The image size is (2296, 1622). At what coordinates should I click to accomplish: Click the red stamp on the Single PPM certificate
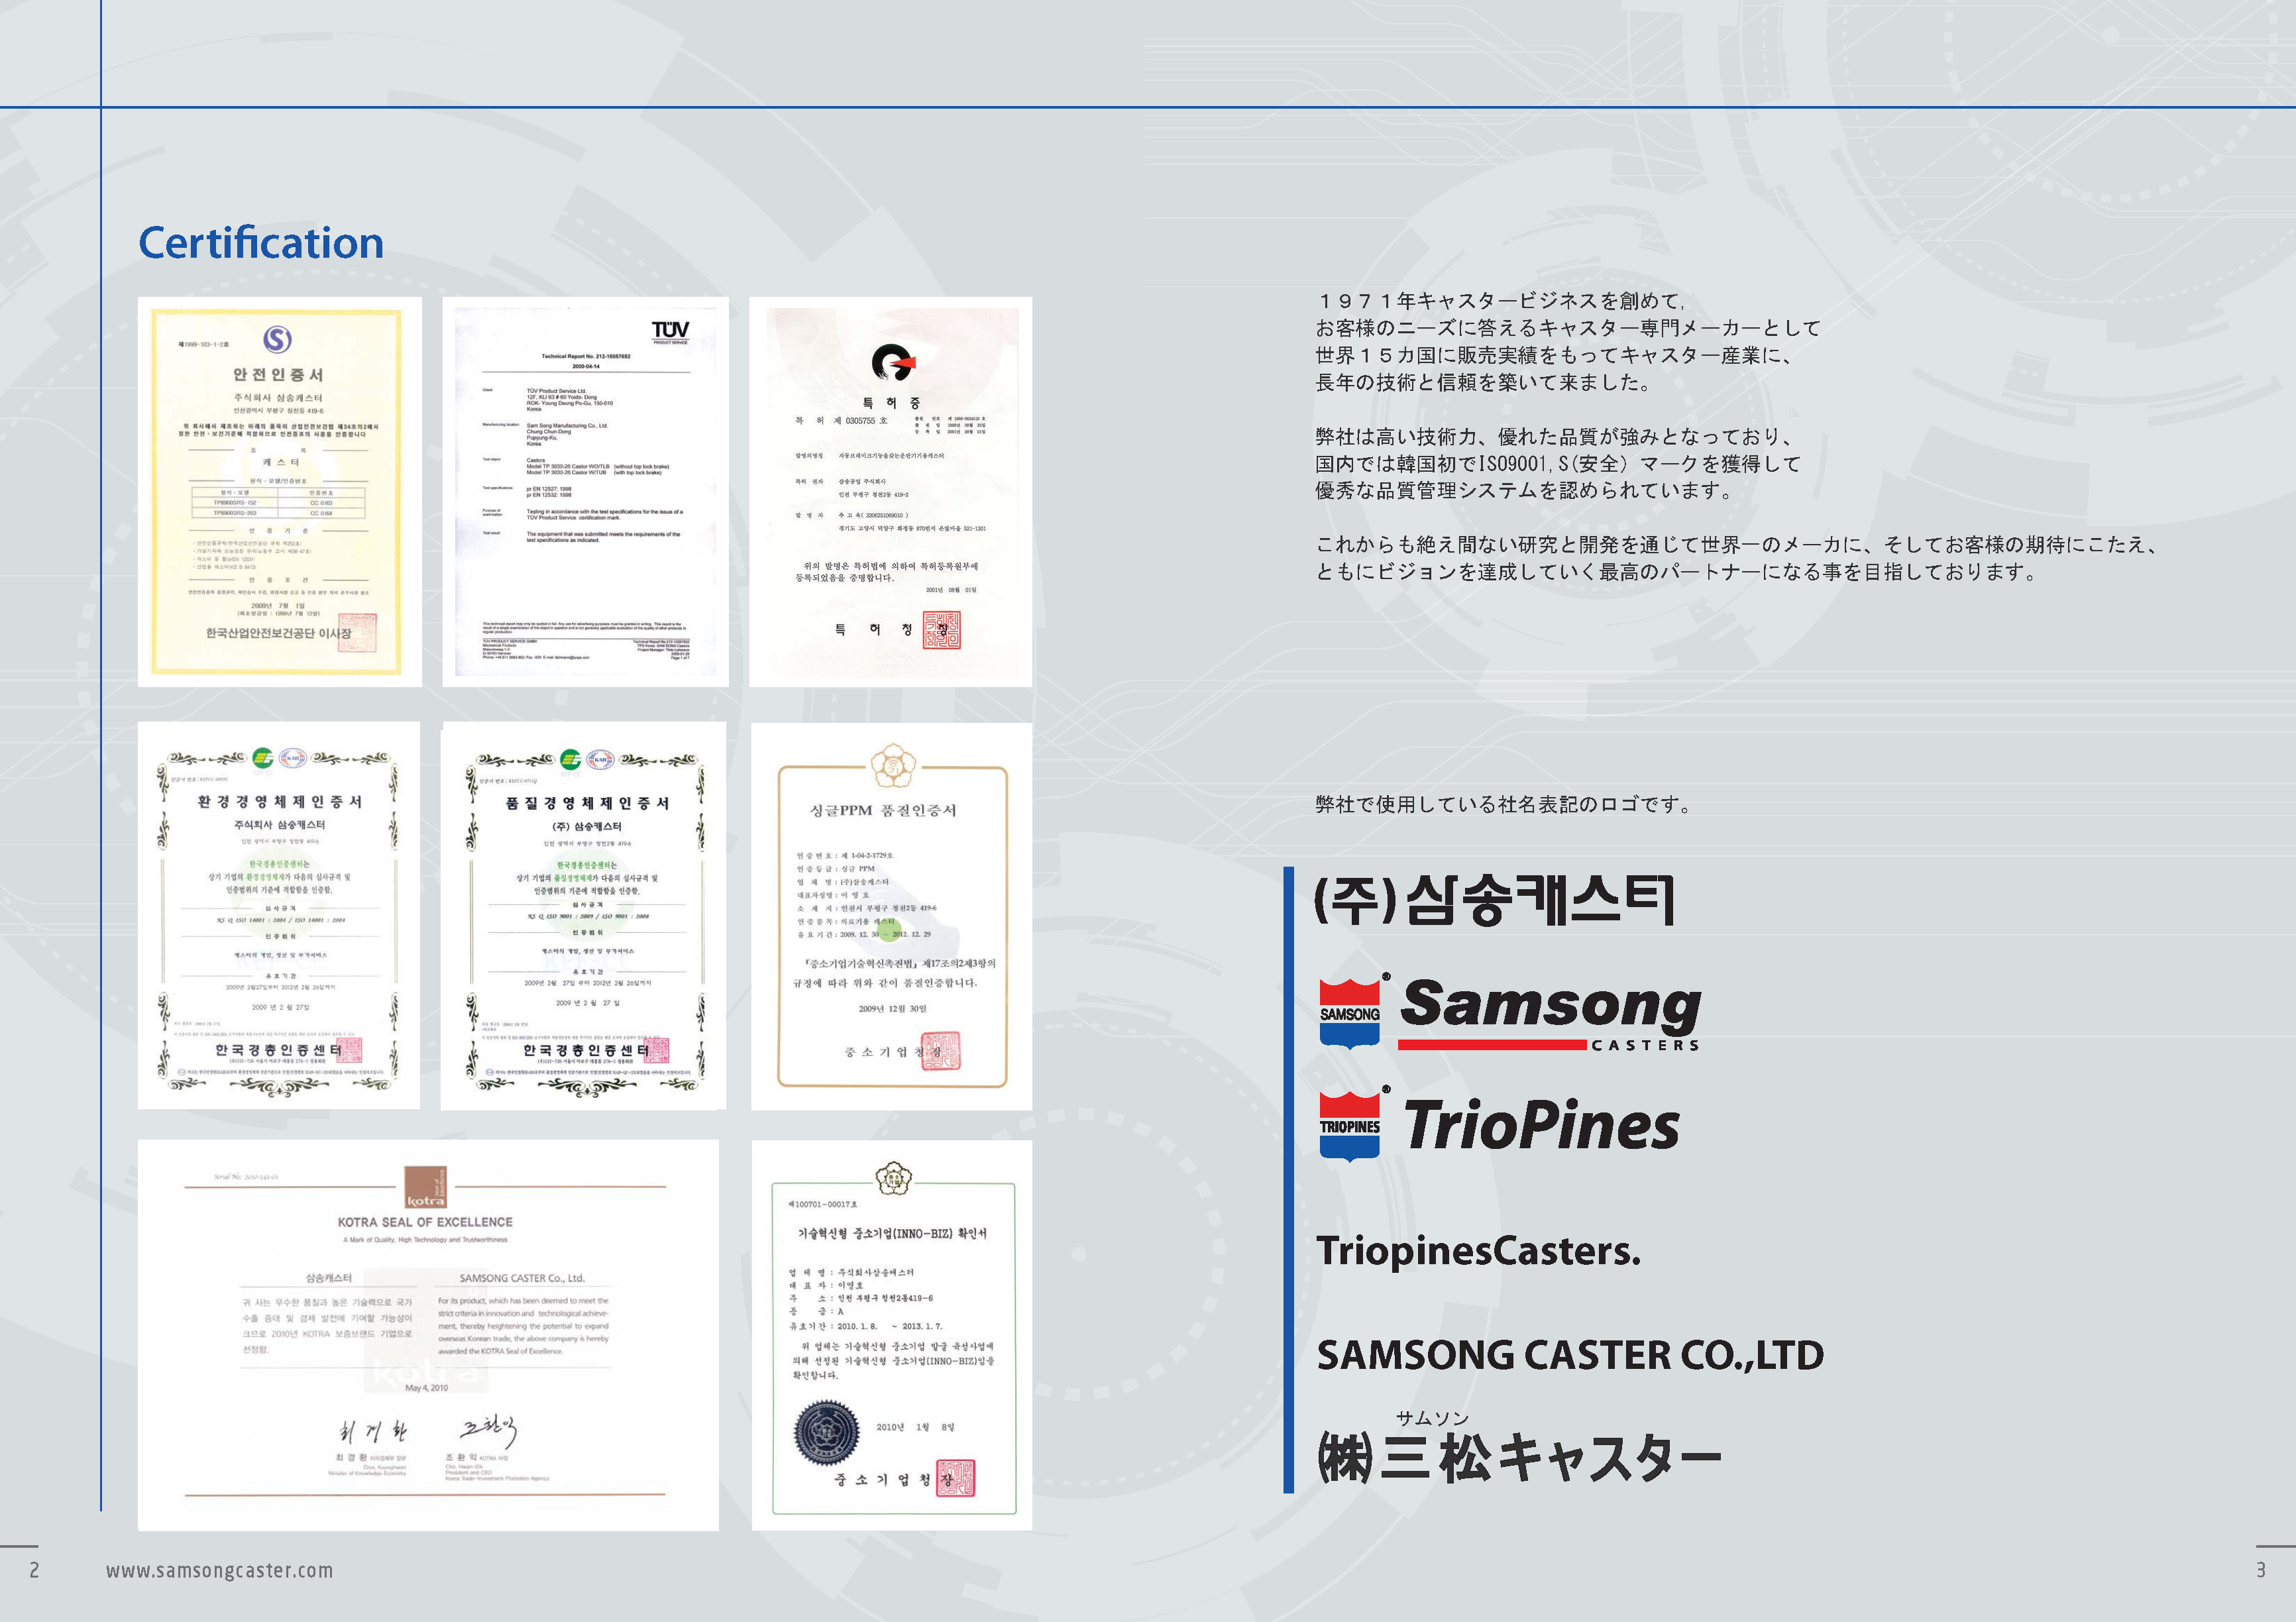click(940, 1051)
